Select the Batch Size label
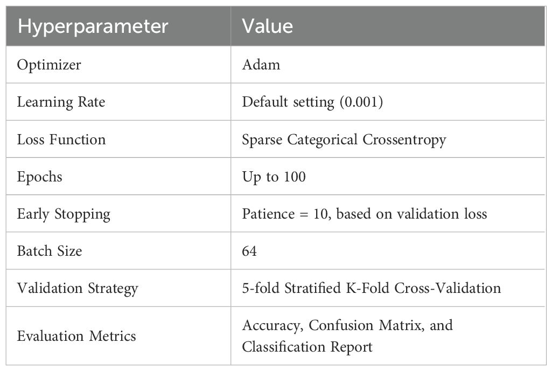 coord(50,251)
